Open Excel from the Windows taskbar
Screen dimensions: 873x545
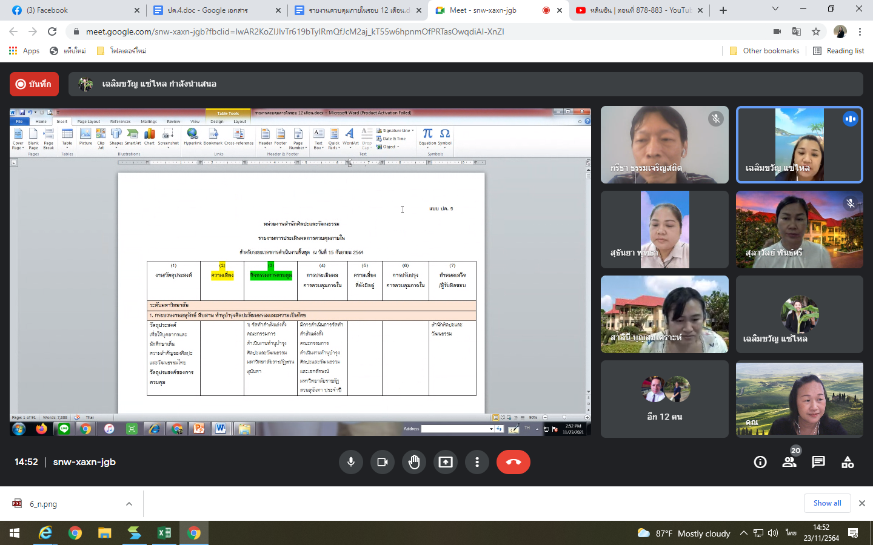tap(164, 533)
